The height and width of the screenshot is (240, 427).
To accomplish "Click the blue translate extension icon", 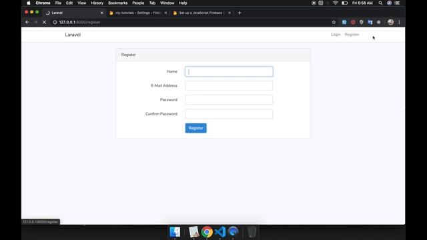I will click(x=370, y=22).
